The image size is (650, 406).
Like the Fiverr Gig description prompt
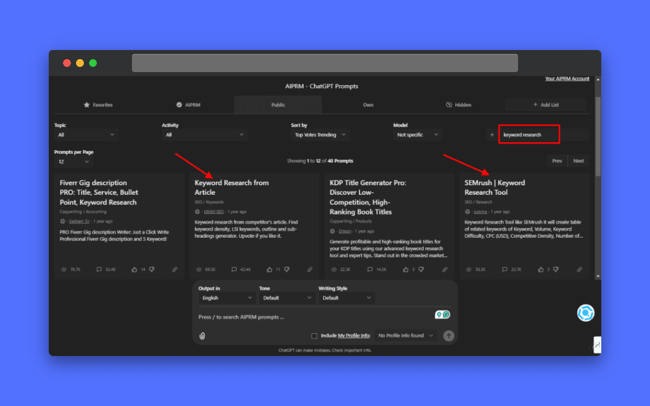coord(135,270)
